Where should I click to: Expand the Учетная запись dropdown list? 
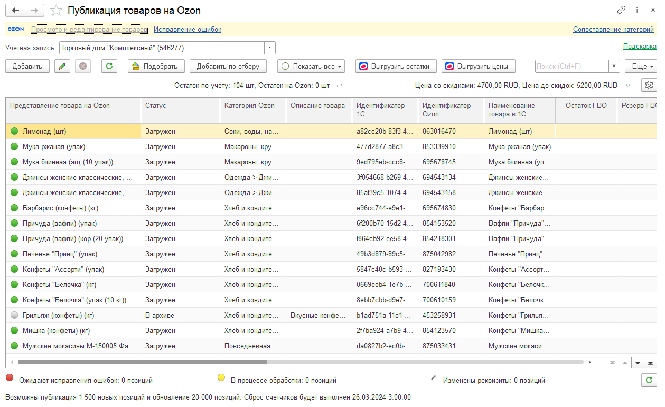[270, 48]
